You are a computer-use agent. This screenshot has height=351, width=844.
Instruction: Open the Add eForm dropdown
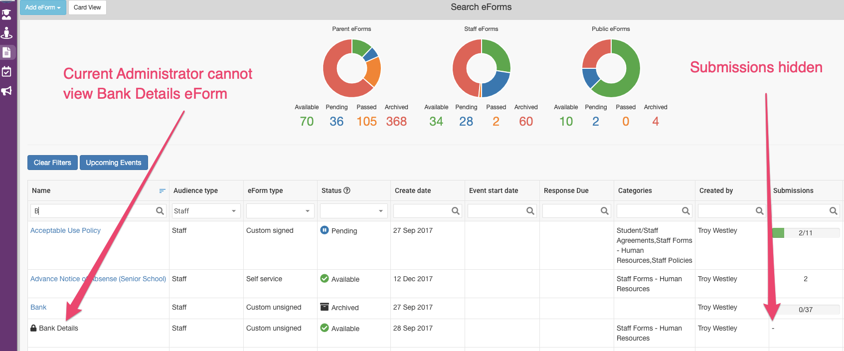click(x=42, y=7)
